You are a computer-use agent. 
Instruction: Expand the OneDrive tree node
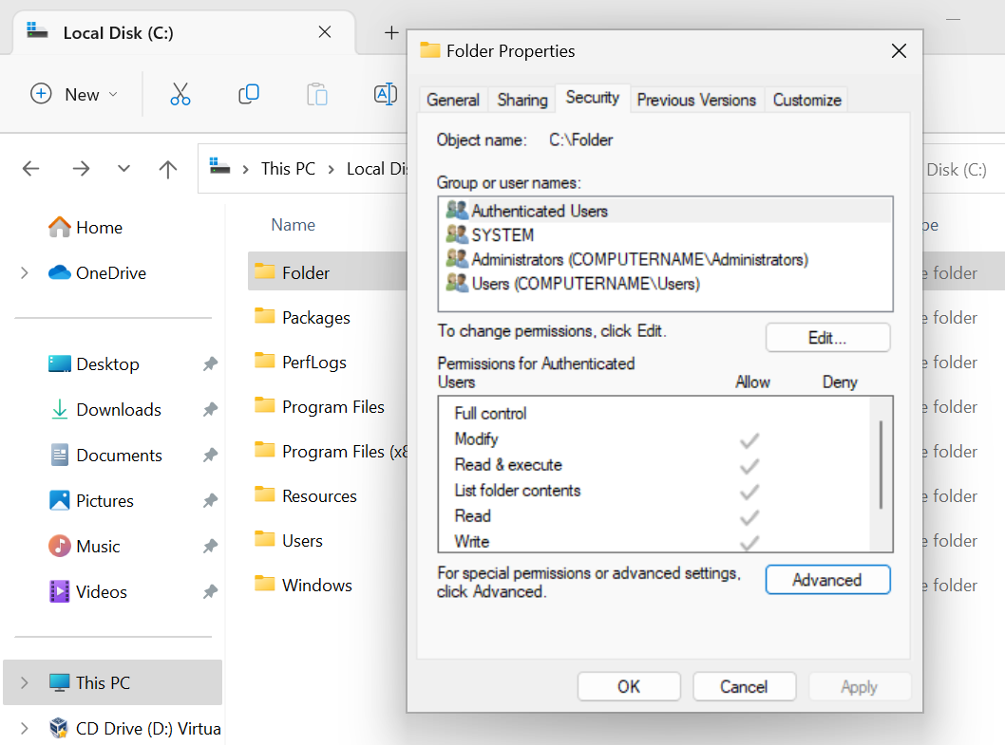[25, 273]
